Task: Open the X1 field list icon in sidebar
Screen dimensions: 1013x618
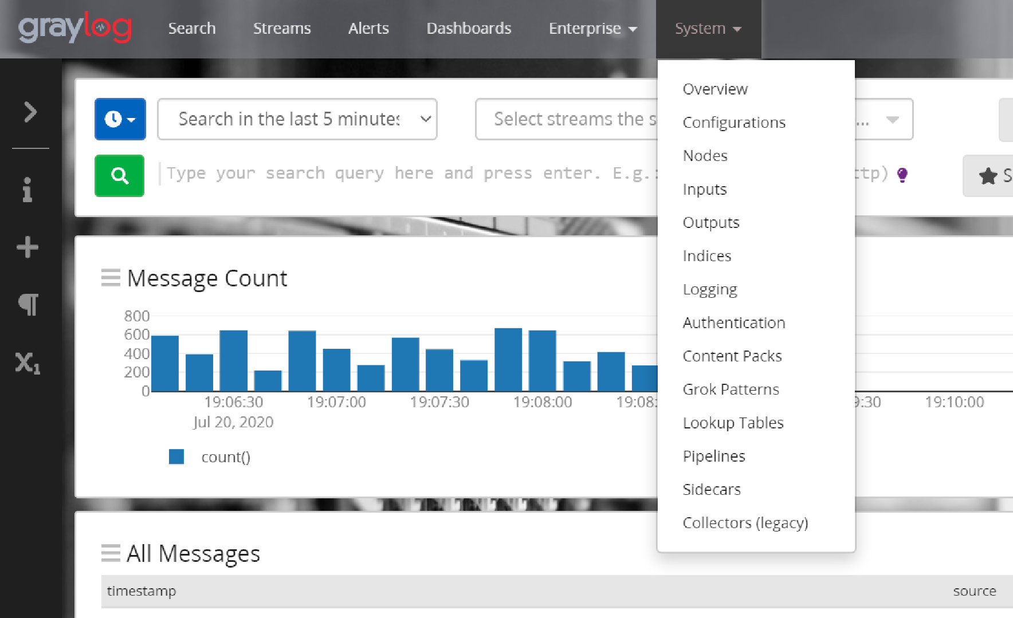Action: (x=28, y=363)
